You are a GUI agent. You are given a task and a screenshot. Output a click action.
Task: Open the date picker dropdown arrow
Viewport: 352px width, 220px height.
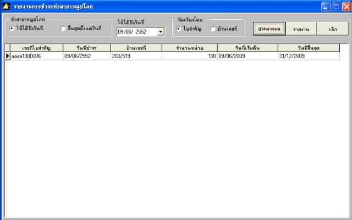click(x=161, y=32)
